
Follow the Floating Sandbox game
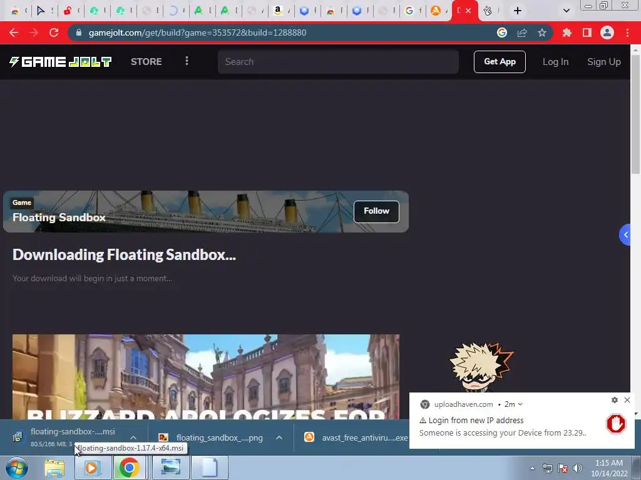point(376,211)
